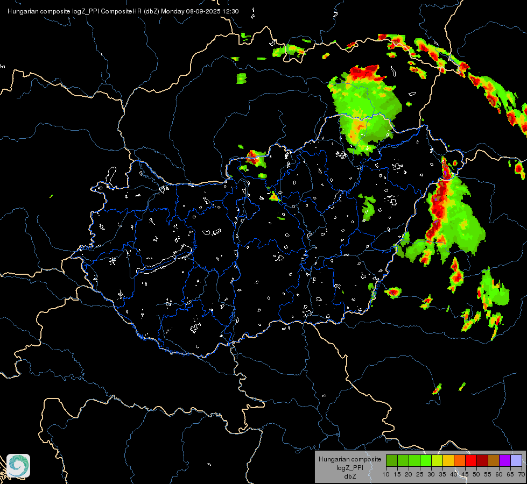This screenshot has height=484, width=527.
Task: Select the 60–65 dBZ purple legend swatch
Action: [x=505, y=460]
